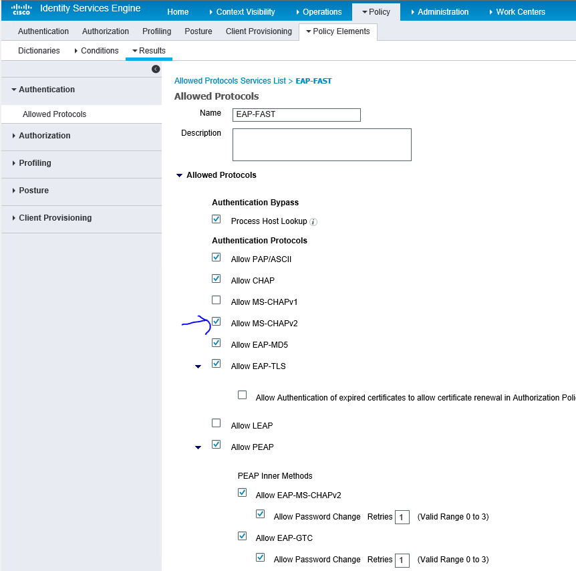Collapse the Allowed Protocols section
The width and height of the screenshot is (576, 571).
coord(179,175)
